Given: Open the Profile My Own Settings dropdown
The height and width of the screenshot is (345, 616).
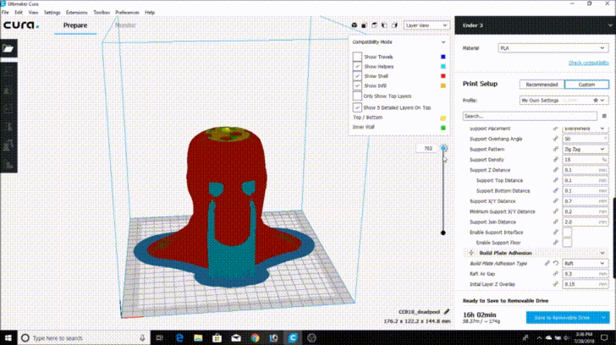Looking at the screenshot, I should [x=564, y=101].
